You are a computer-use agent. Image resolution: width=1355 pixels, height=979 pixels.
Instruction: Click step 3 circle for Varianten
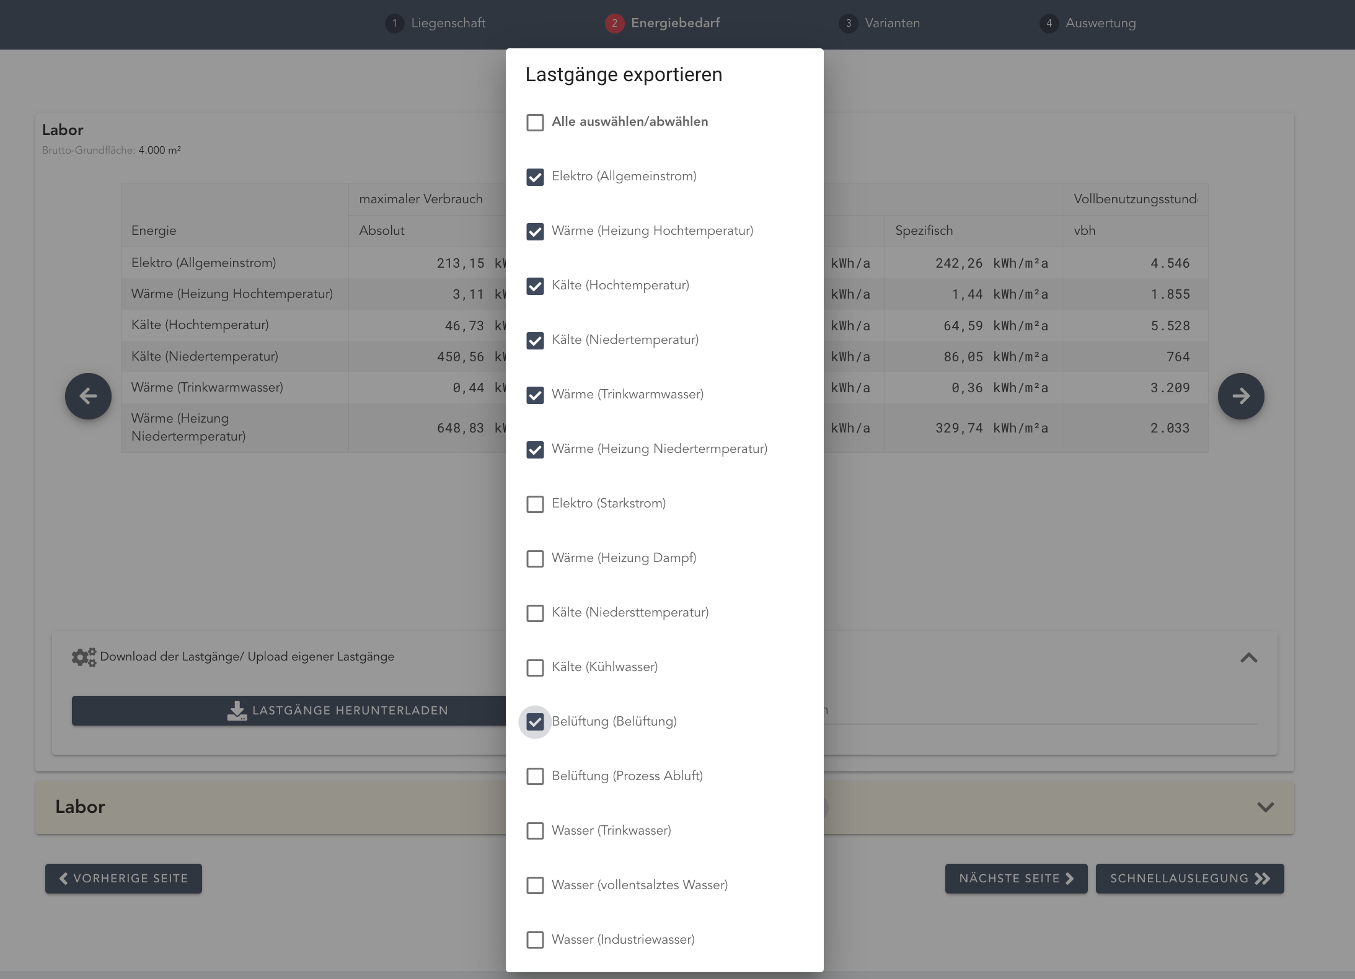click(x=848, y=24)
